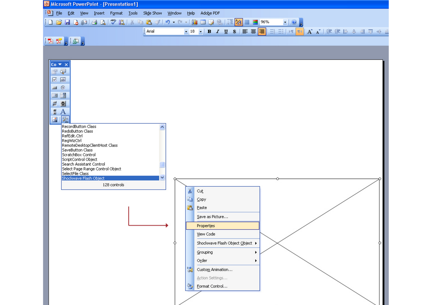Viewport: 432px width, 305px height.
Task: Toggle the Show Formatting button
Action: point(238,22)
